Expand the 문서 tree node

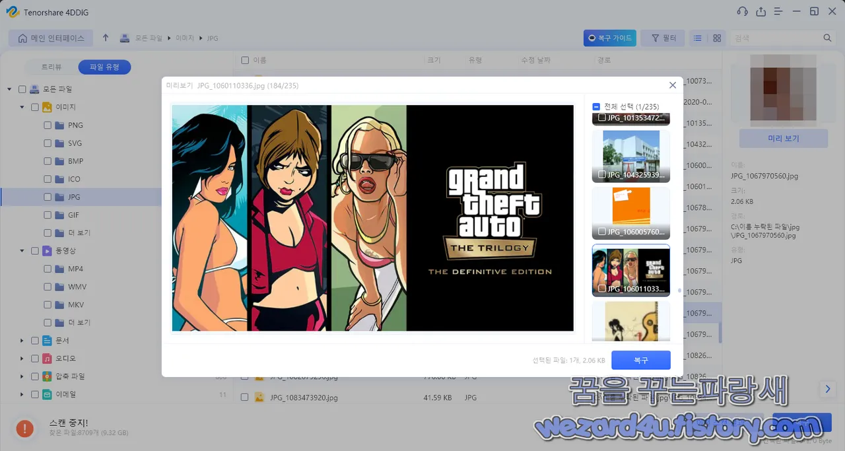coord(22,341)
